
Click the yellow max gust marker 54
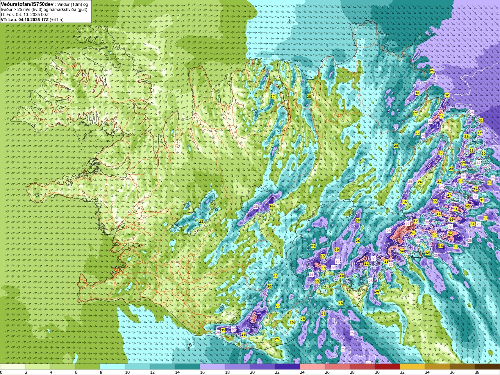[x=455, y=209]
